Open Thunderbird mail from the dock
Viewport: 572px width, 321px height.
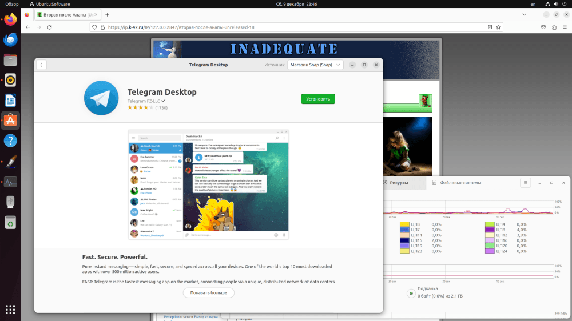click(x=10, y=39)
